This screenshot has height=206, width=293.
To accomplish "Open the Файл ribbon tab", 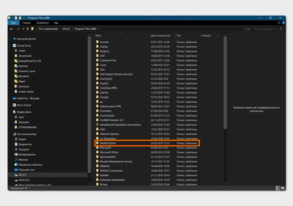I will pyautogui.click(x=13, y=23).
